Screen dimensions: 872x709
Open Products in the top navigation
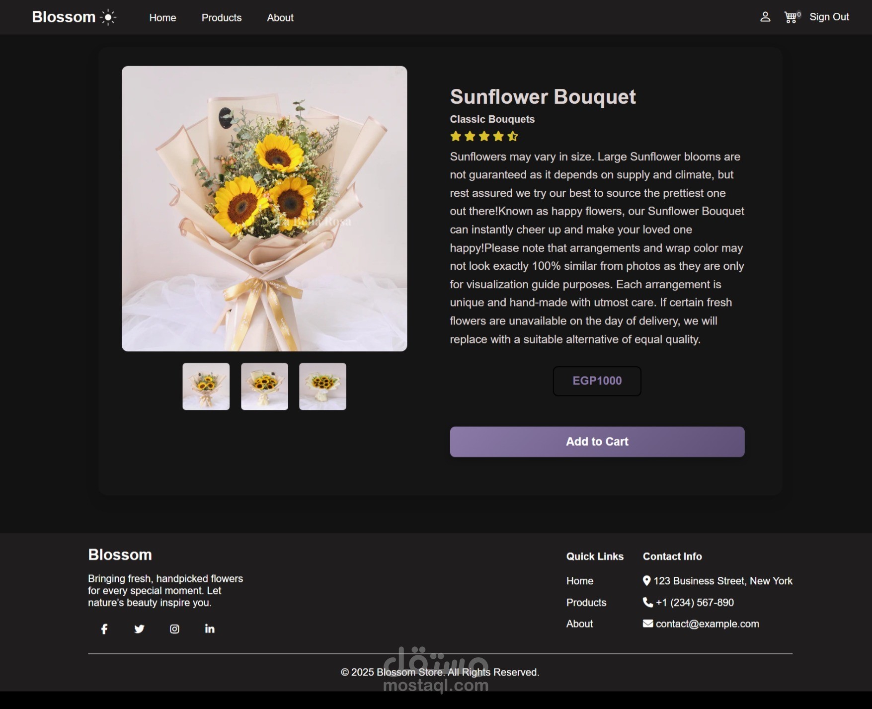click(x=222, y=17)
